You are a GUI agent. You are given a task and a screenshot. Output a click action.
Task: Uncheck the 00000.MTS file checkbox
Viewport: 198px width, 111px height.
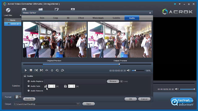(9, 24)
